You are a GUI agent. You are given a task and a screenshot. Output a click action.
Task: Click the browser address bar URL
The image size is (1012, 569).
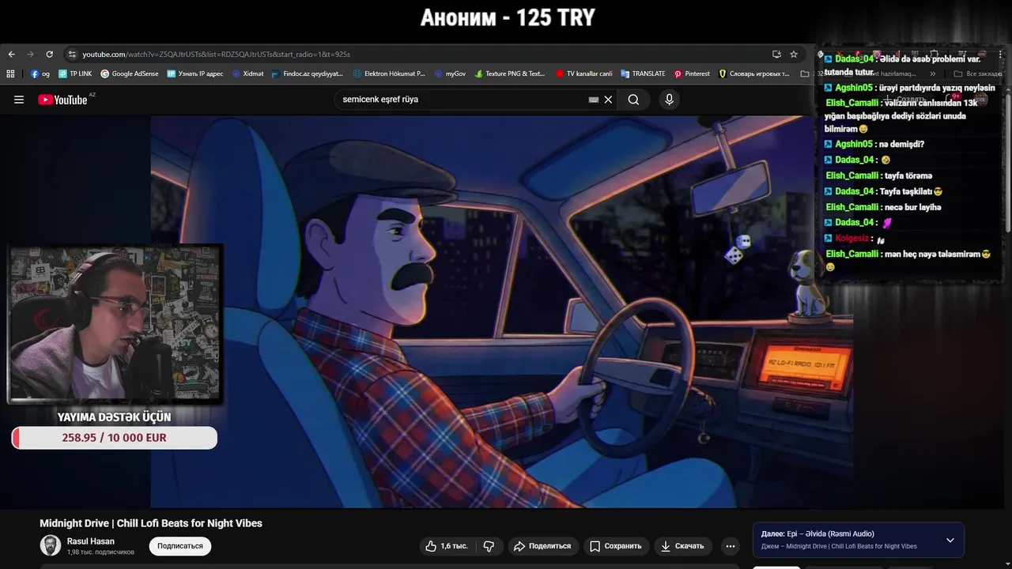(x=216, y=55)
